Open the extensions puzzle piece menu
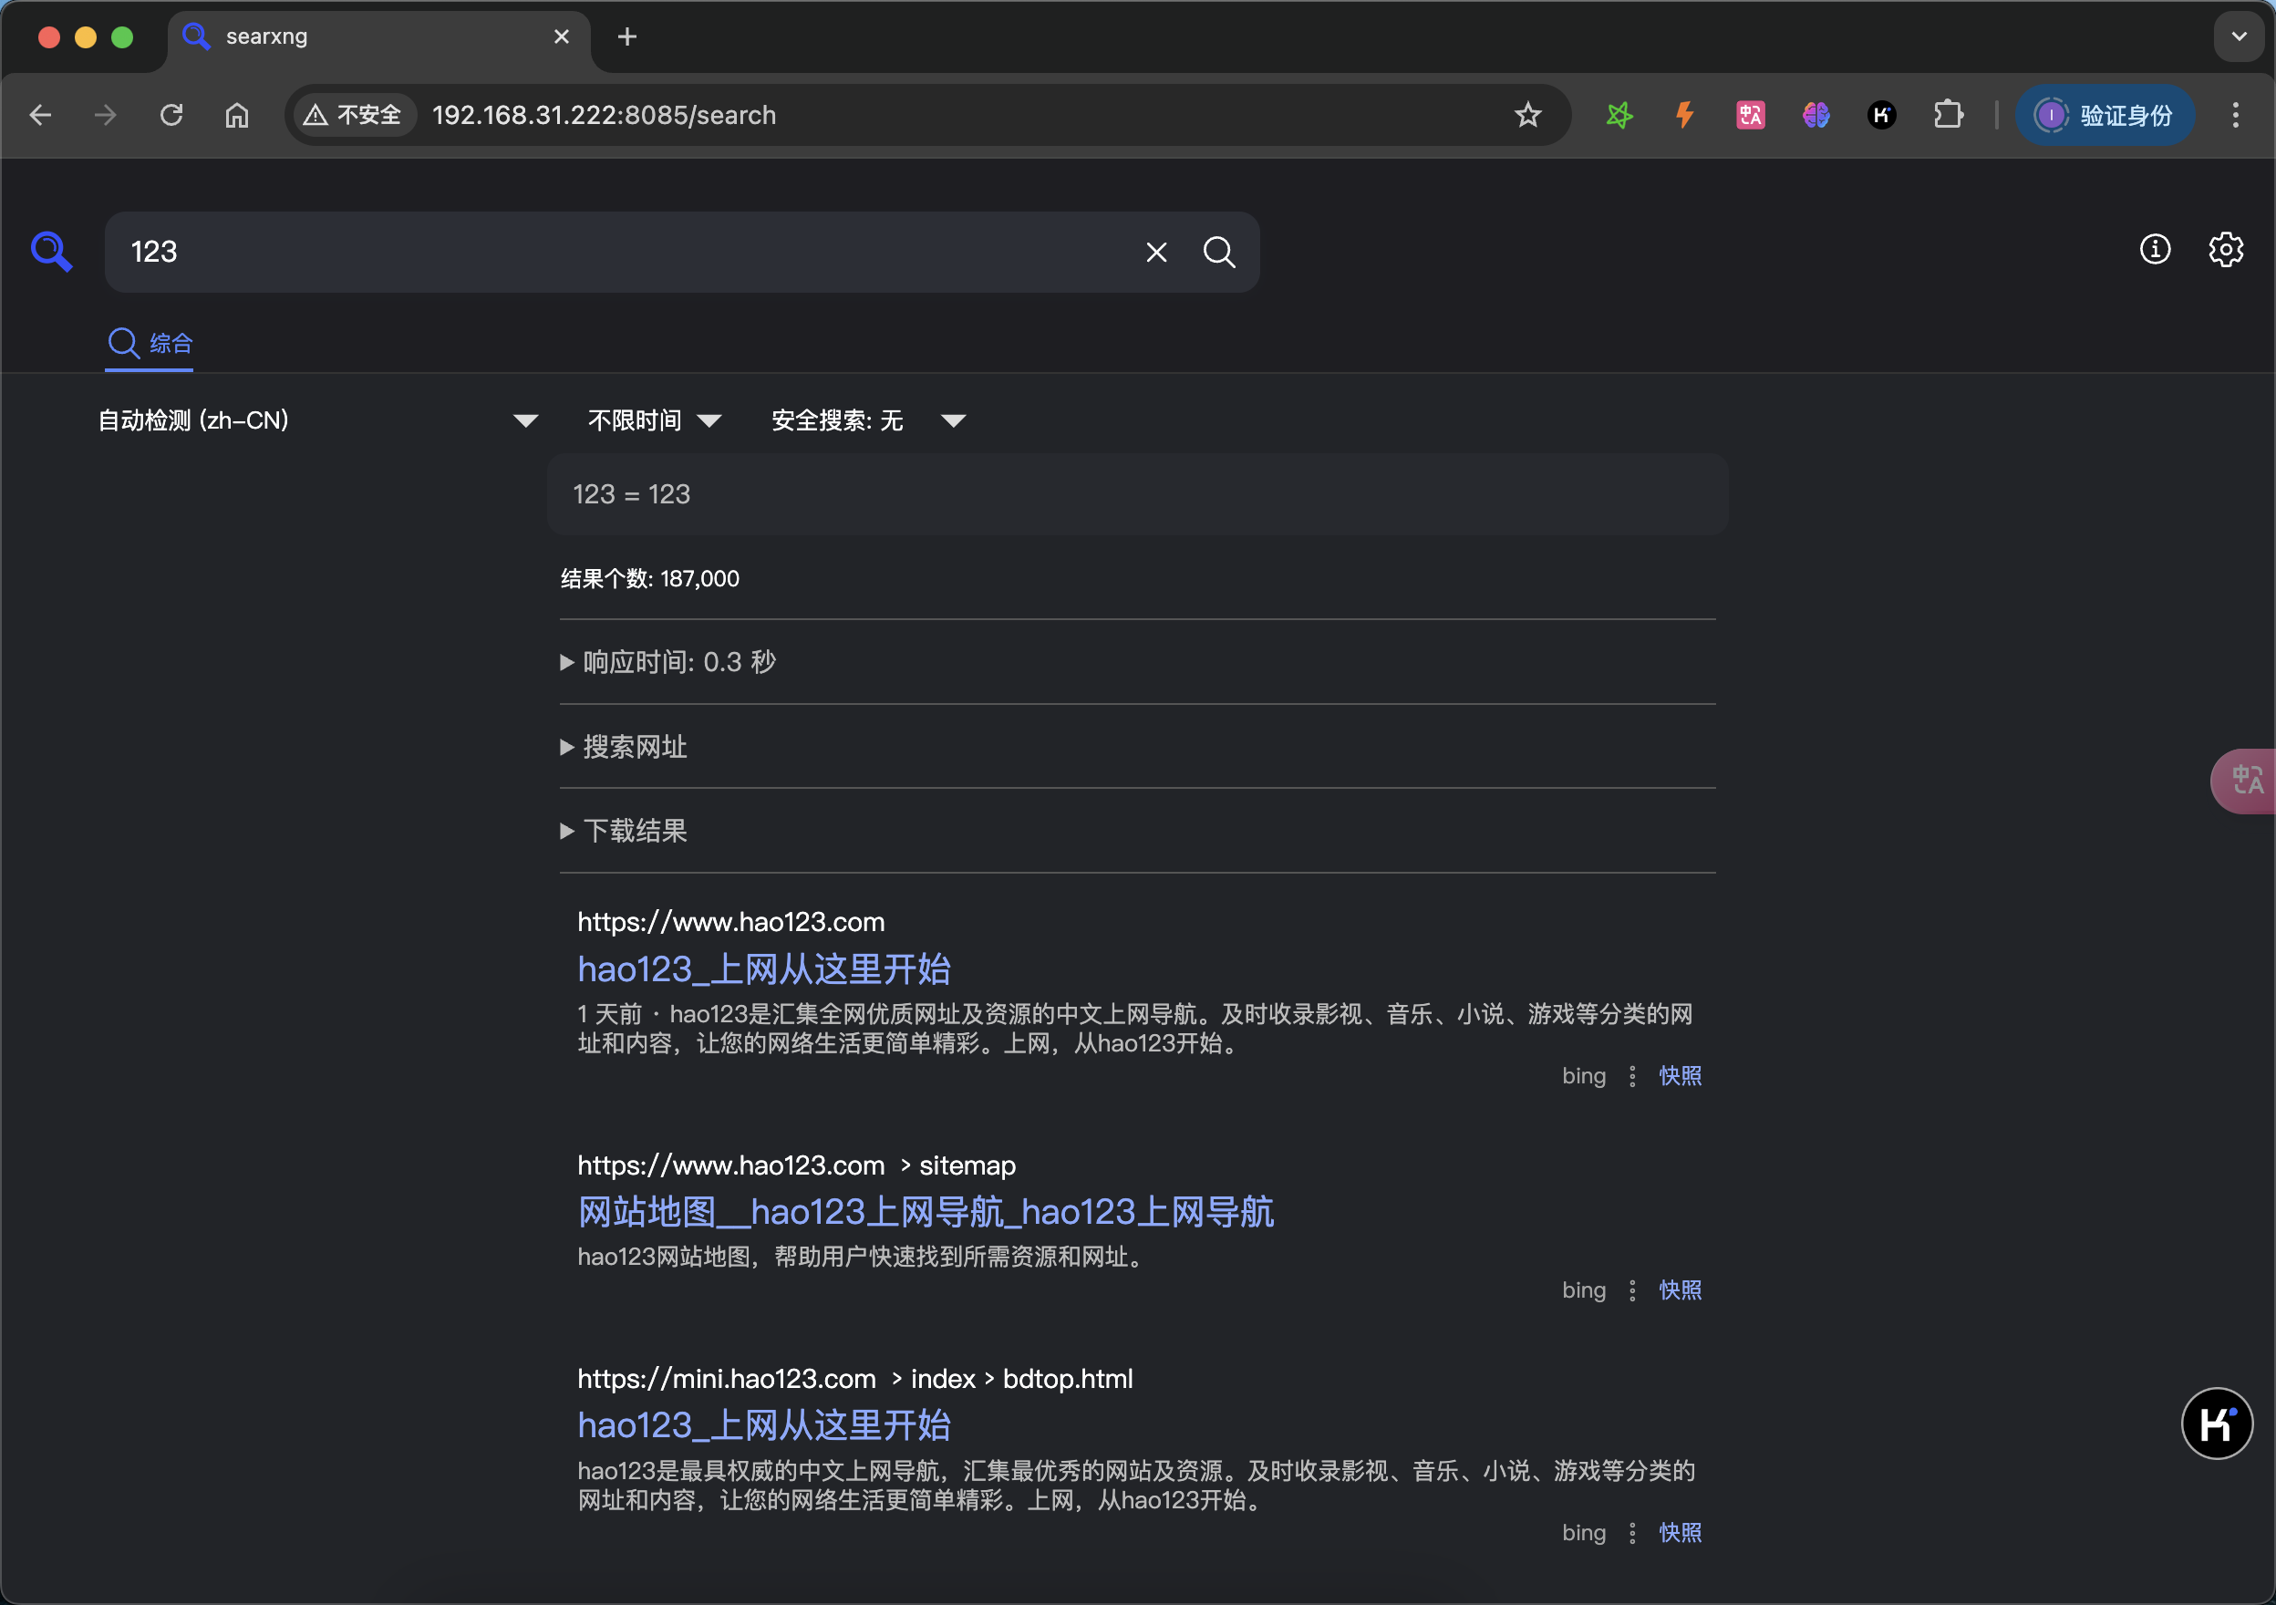2276x1605 pixels. [1948, 115]
